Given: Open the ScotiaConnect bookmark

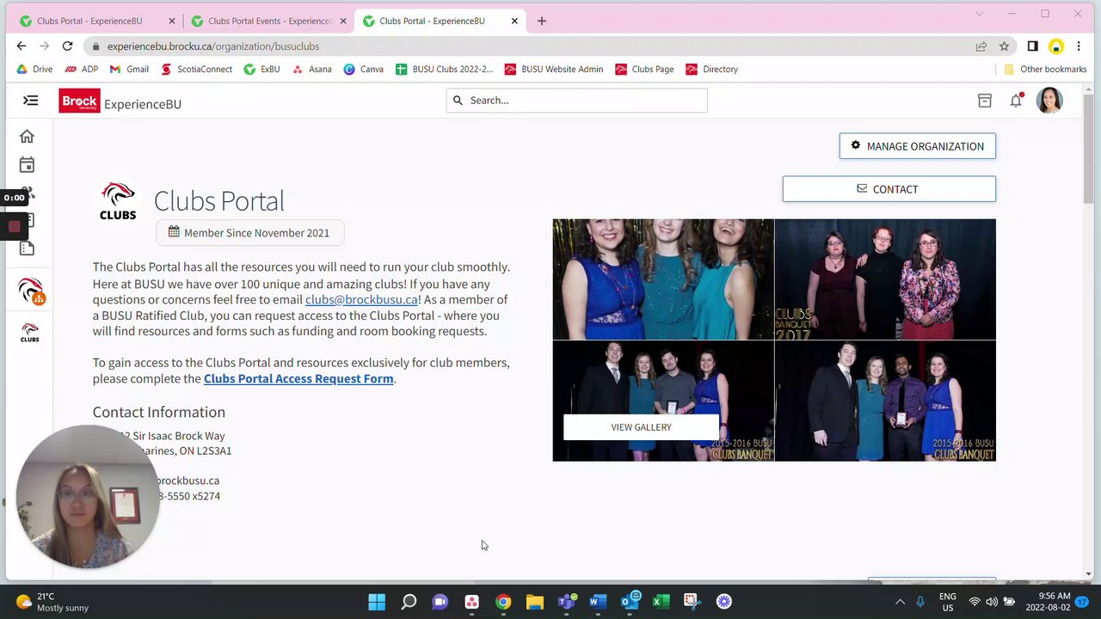Looking at the screenshot, I should 197,70.
